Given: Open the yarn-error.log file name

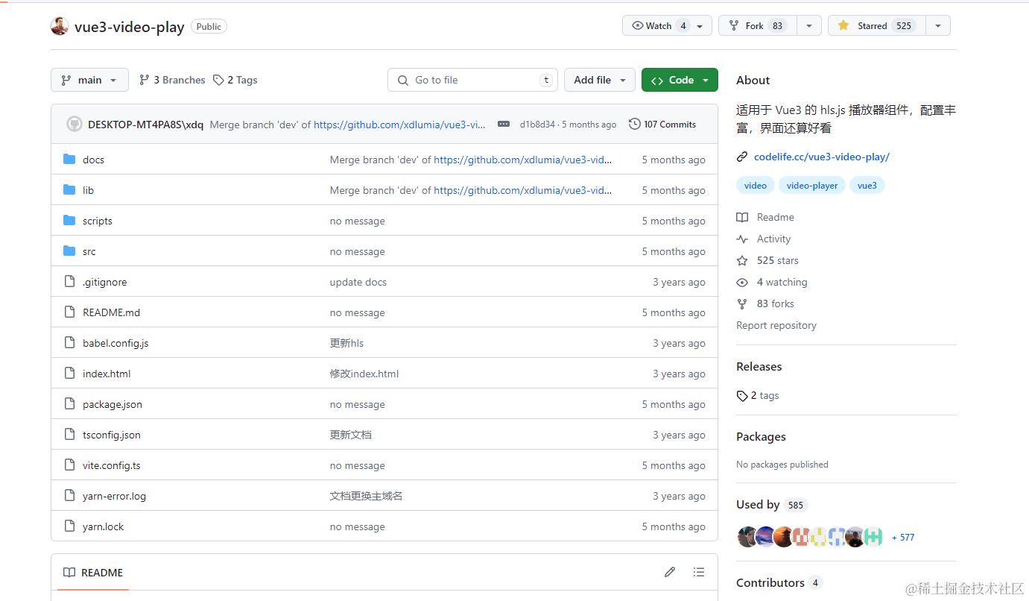Looking at the screenshot, I should [x=114, y=496].
